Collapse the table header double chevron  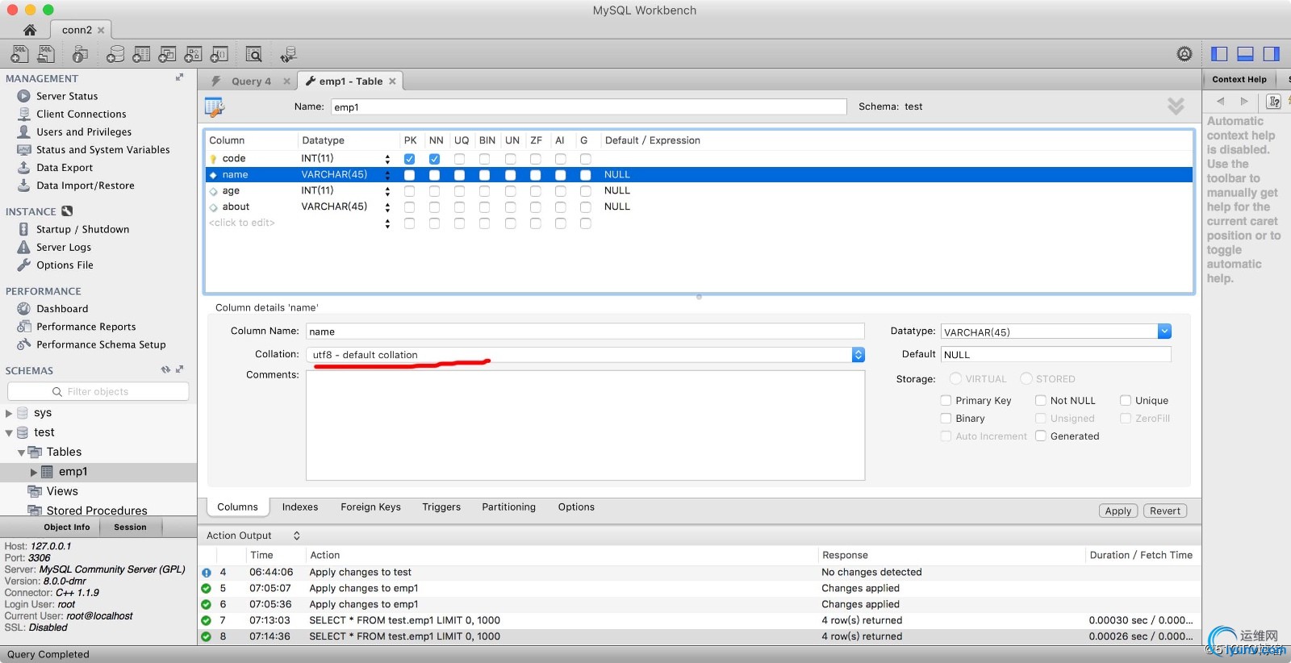click(1176, 106)
